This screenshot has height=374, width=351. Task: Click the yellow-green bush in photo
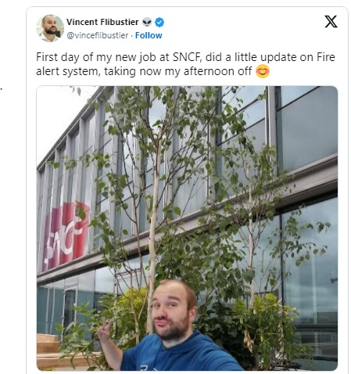[x=135, y=303]
